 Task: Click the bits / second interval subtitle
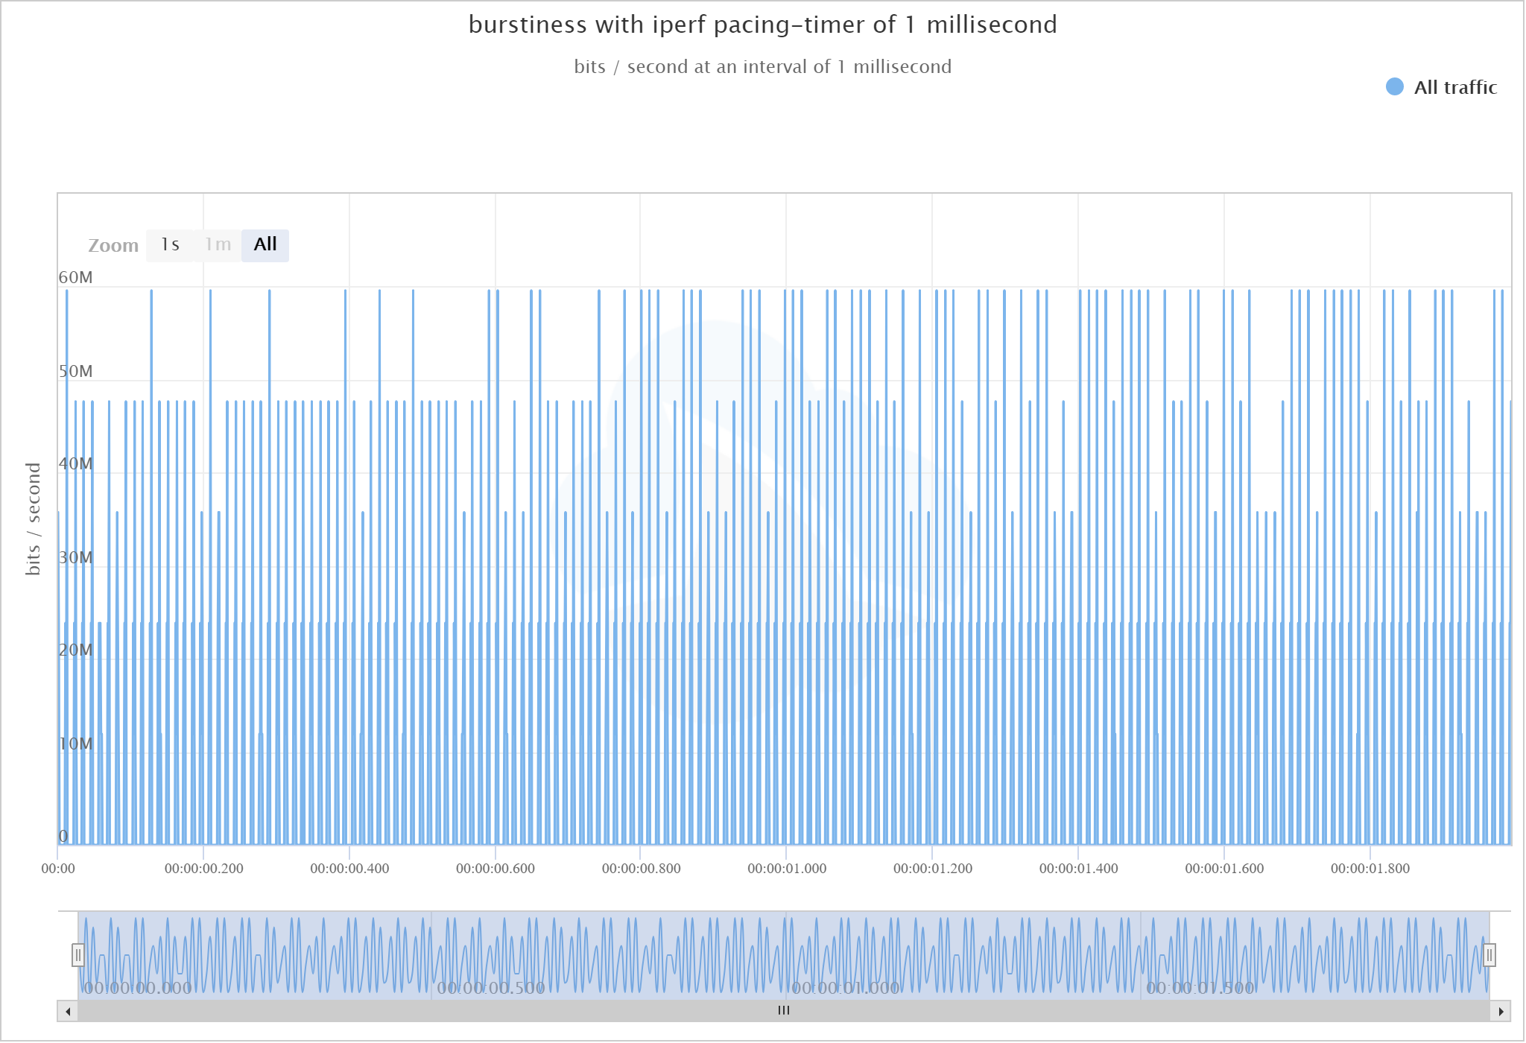pyautogui.click(x=762, y=67)
